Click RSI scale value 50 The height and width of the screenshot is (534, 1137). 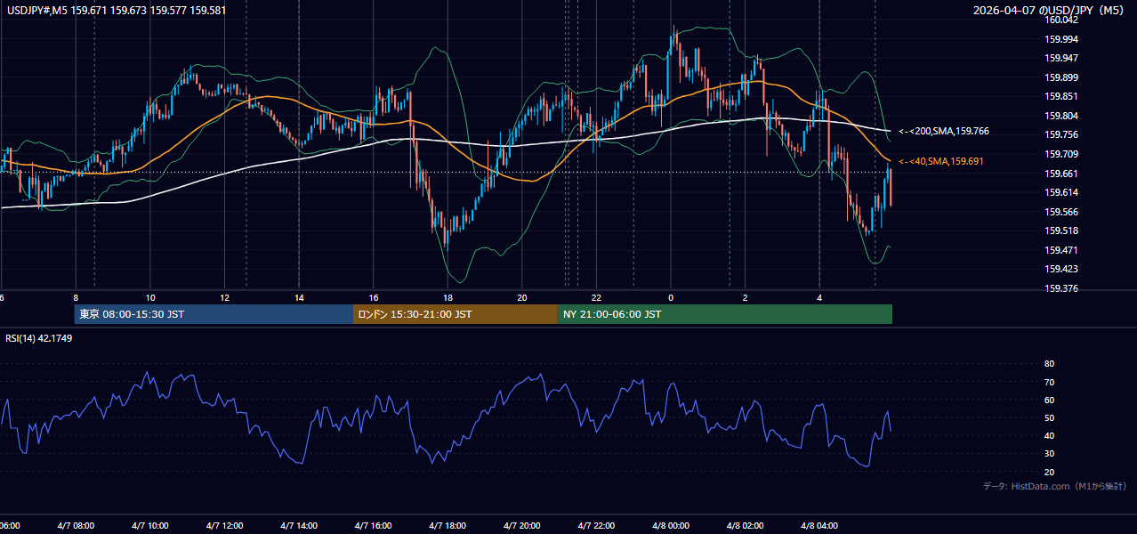[1049, 417]
